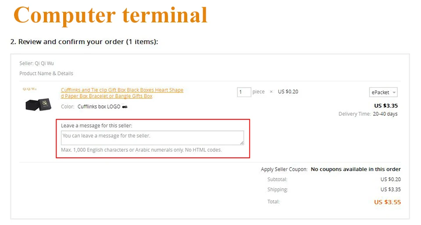This screenshot has width=421, height=225.
Task: Click the orange Total amount US $3.55
Action: [x=387, y=202]
